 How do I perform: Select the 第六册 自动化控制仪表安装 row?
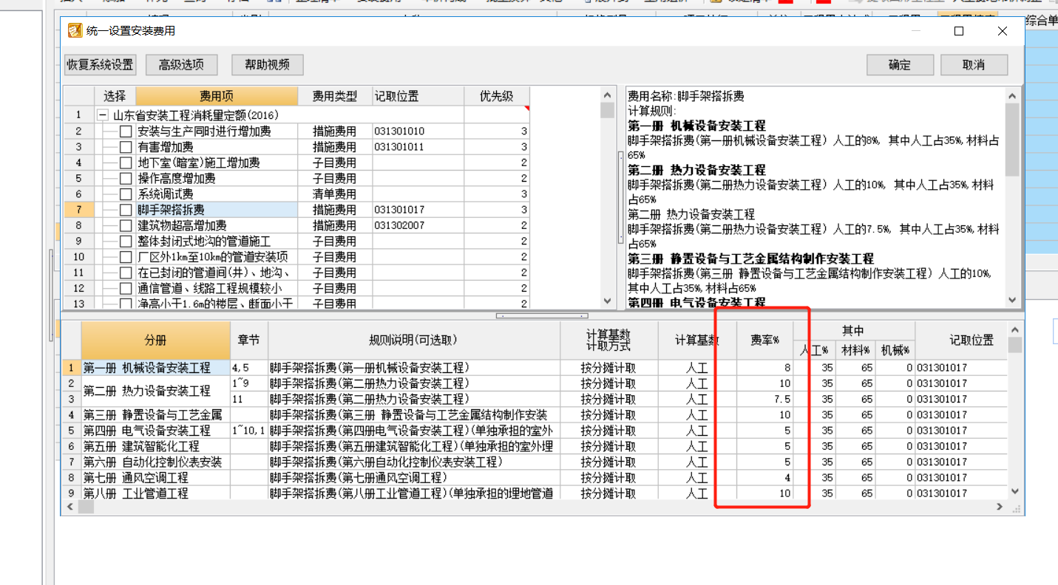[155, 462]
